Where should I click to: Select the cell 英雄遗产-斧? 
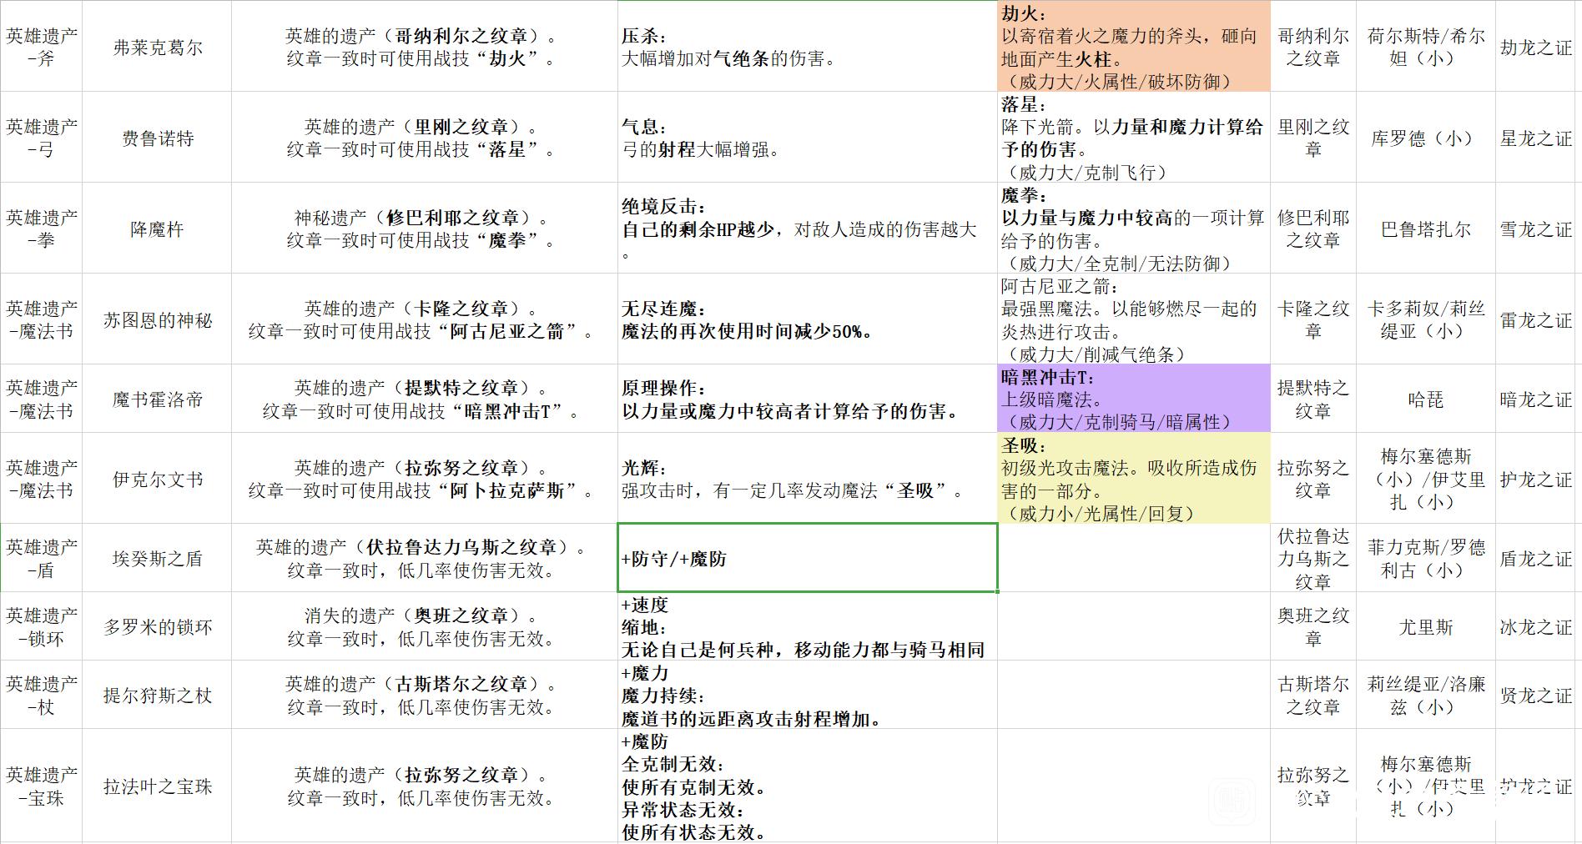[x=41, y=47]
